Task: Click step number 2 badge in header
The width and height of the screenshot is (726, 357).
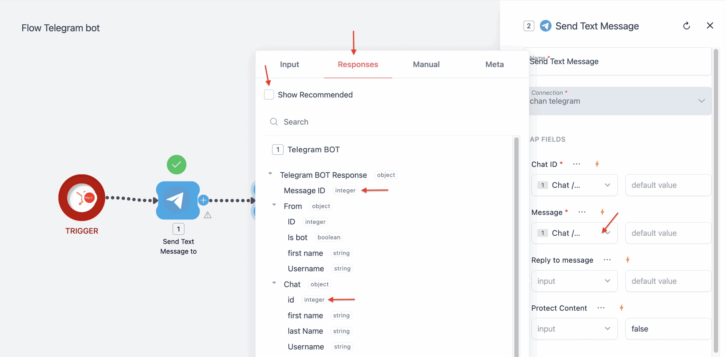Action: [x=529, y=26]
